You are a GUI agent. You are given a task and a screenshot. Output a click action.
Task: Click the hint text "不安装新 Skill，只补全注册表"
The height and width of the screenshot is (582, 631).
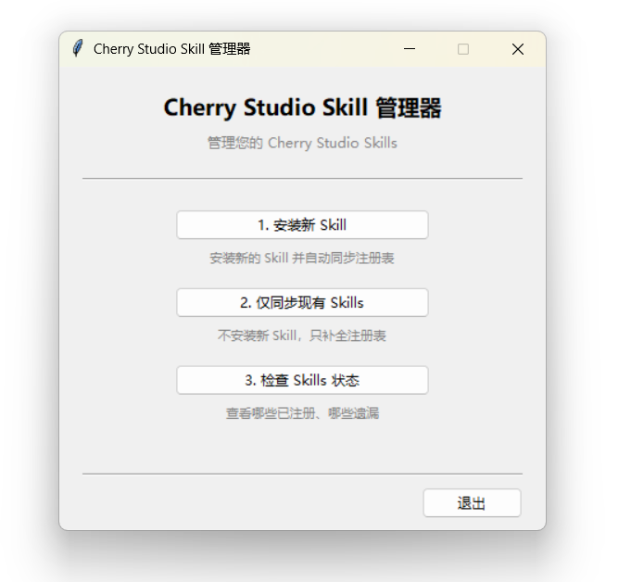(302, 336)
